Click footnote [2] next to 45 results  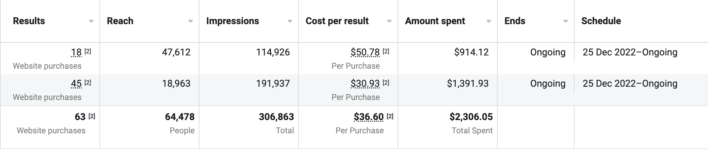(87, 83)
